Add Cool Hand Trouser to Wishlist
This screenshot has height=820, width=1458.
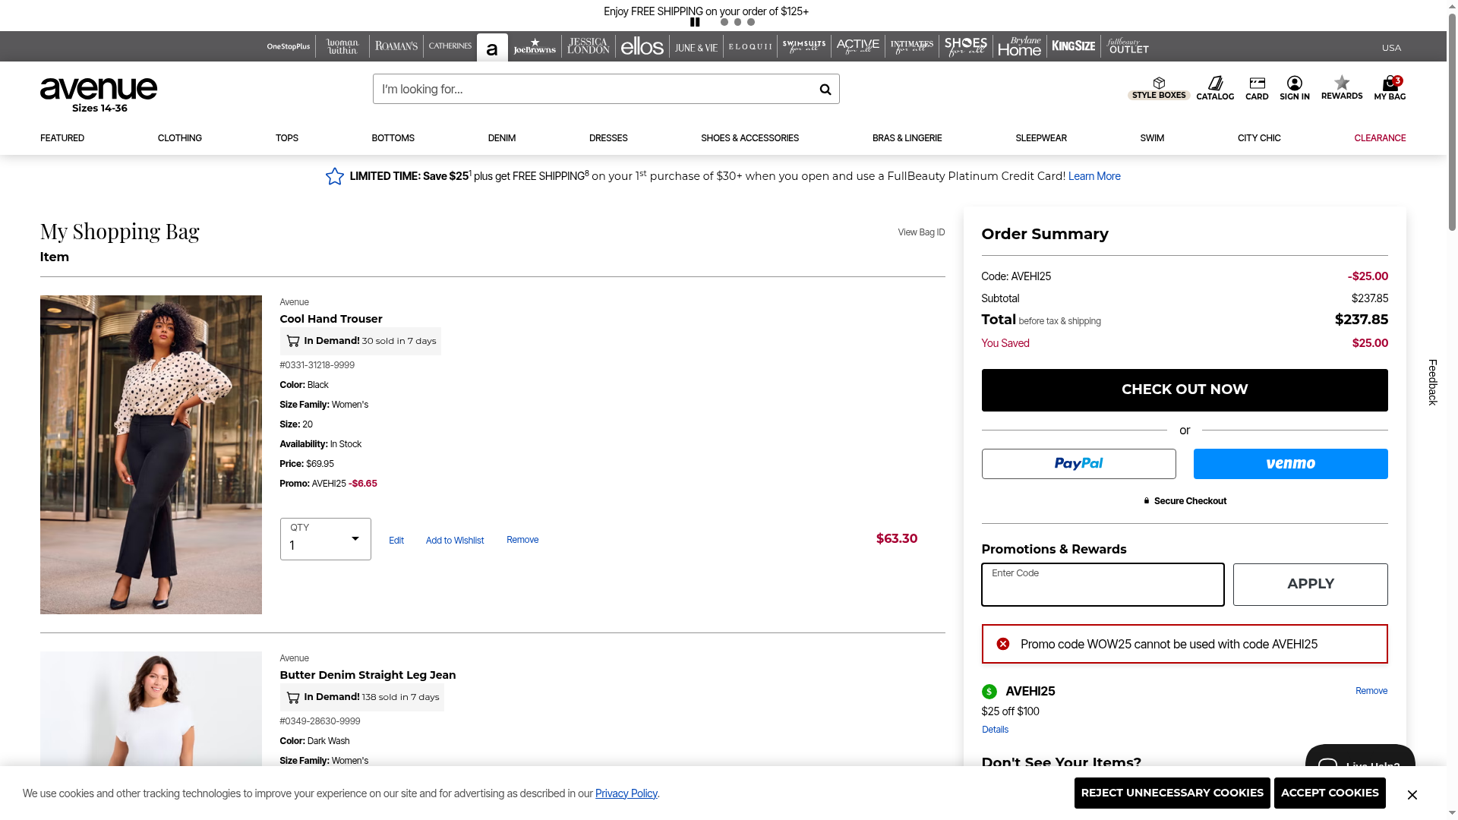click(x=455, y=541)
